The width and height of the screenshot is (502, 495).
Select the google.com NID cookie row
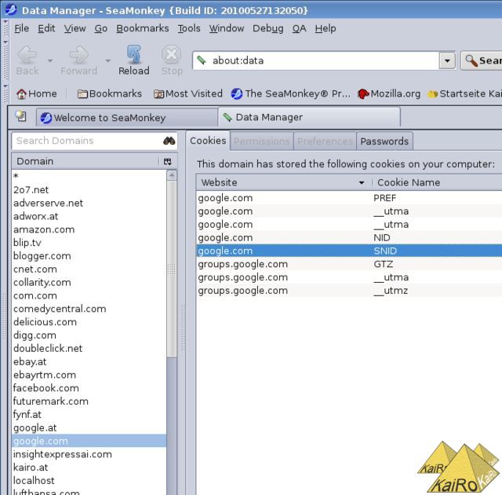click(349, 238)
